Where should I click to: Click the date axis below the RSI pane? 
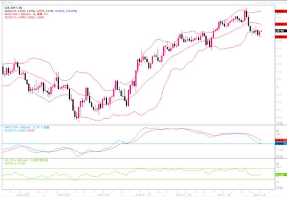click(136, 193)
